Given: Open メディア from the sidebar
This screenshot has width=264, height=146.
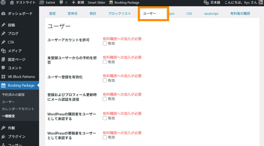Looking at the screenshot, I should click(x=15, y=51).
